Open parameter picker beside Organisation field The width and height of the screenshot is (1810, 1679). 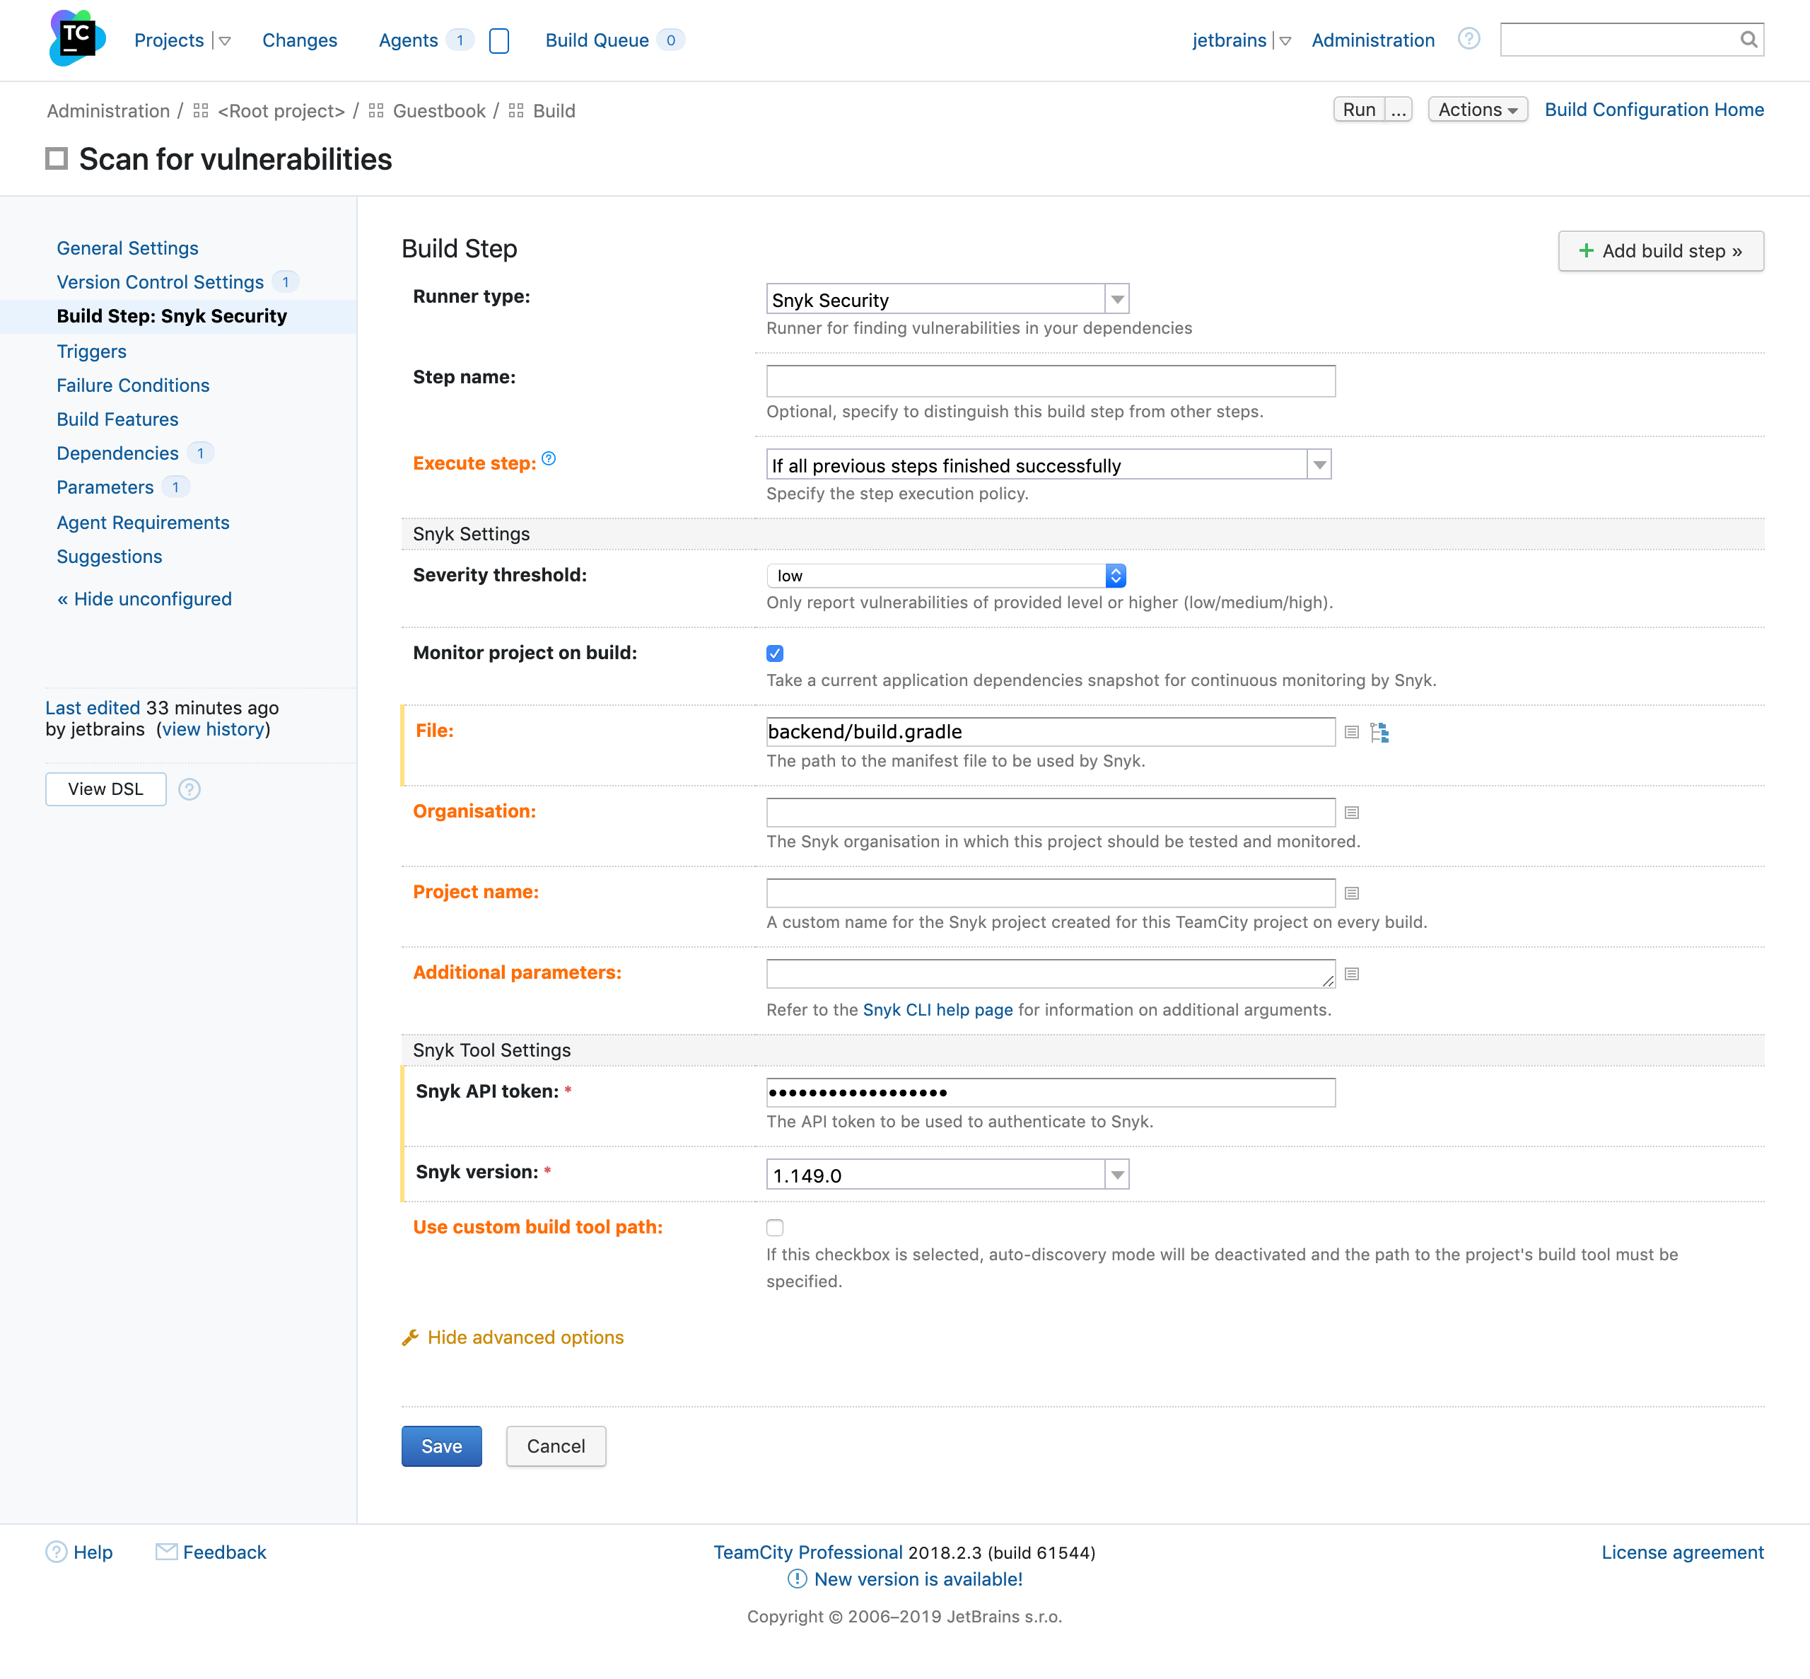(x=1351, y=813)
